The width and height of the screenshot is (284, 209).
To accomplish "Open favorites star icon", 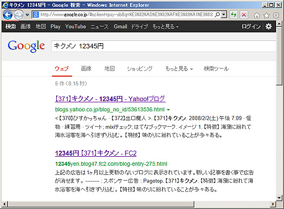I will coord(266,15).
